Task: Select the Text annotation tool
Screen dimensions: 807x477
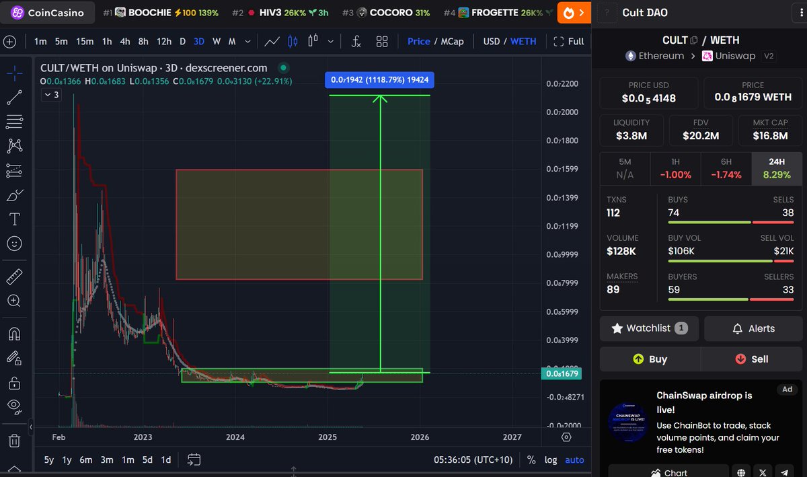Action: tap(14, 219)
